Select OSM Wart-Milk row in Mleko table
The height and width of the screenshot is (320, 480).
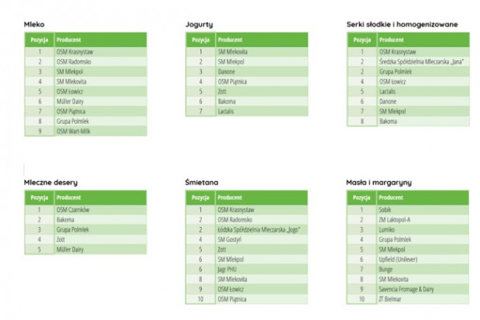(x=86, y=131)
